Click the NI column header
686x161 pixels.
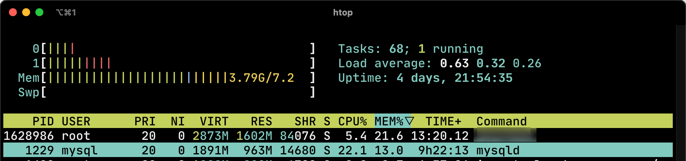[178, 121]
